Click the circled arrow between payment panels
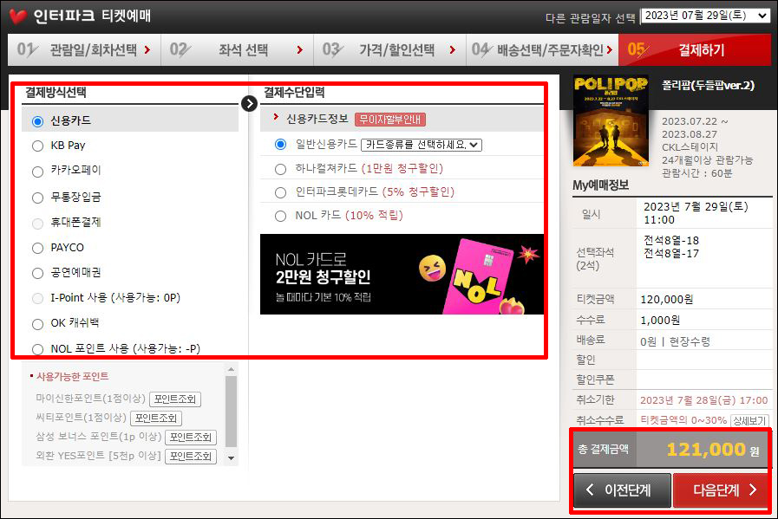This screenshot has height=519, width=778. pos(249,104)
